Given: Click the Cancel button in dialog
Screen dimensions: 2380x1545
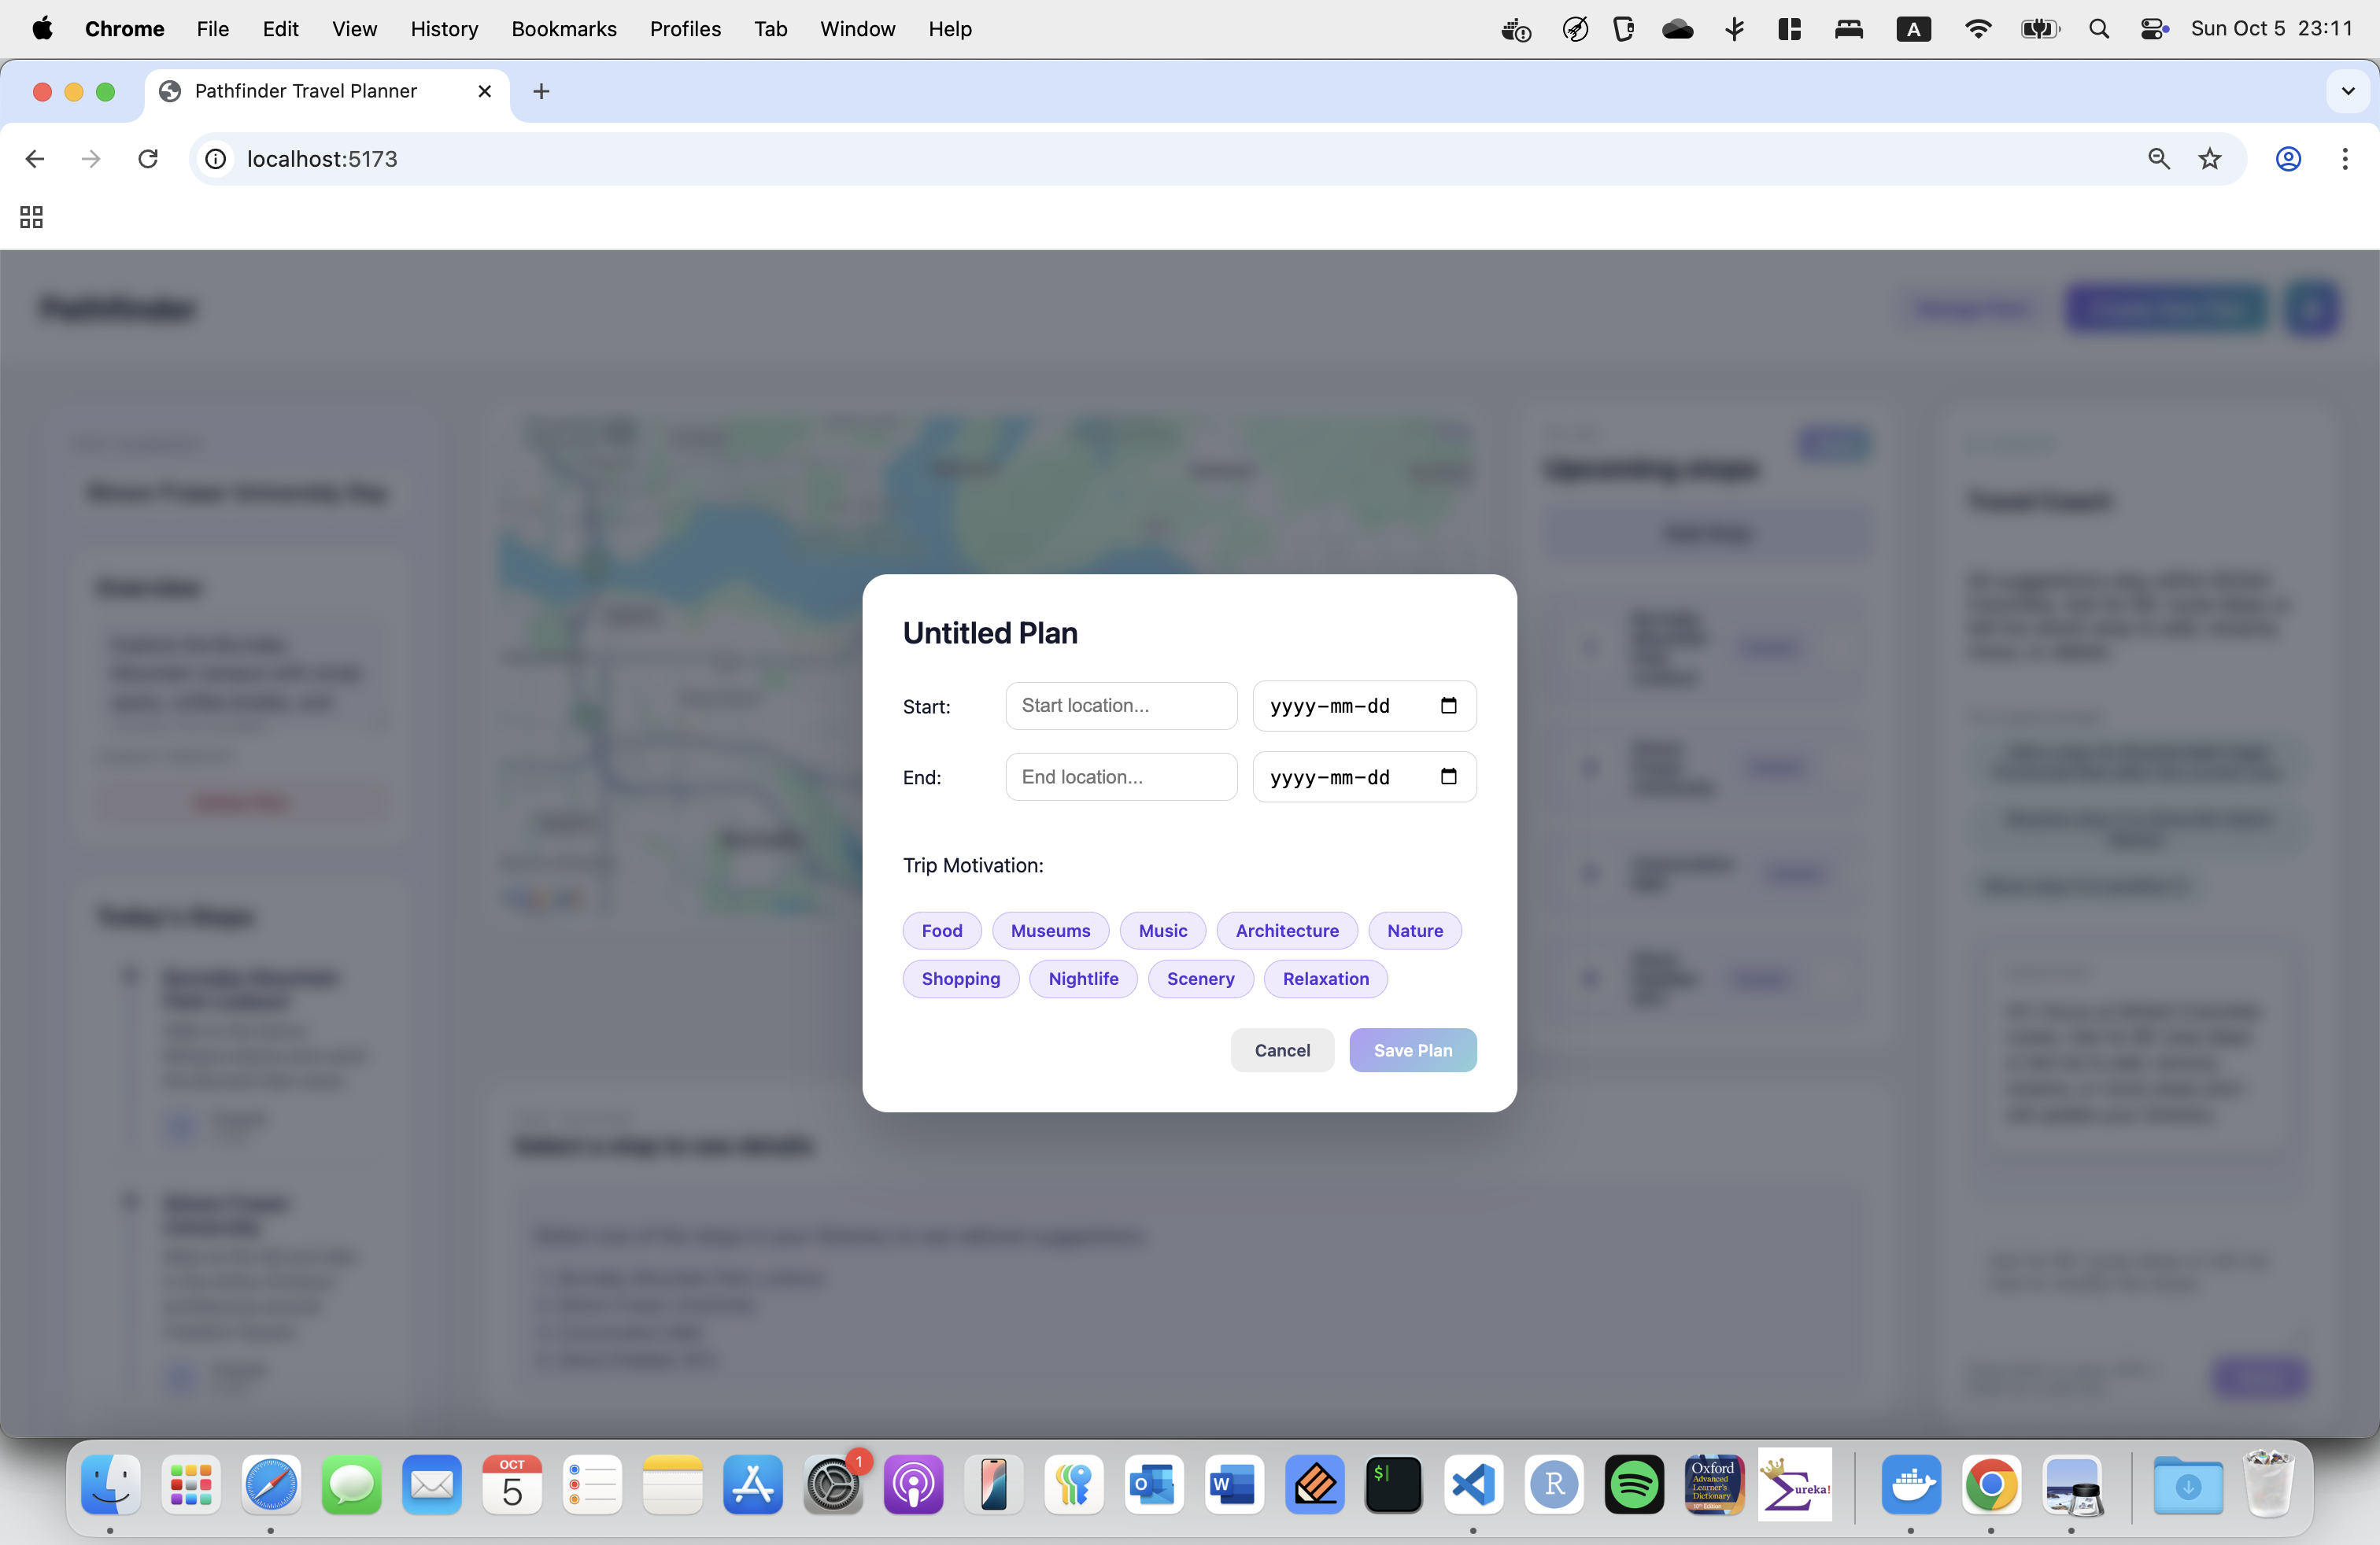Looking at the screenshot, I should (x=1281, y=1050).
